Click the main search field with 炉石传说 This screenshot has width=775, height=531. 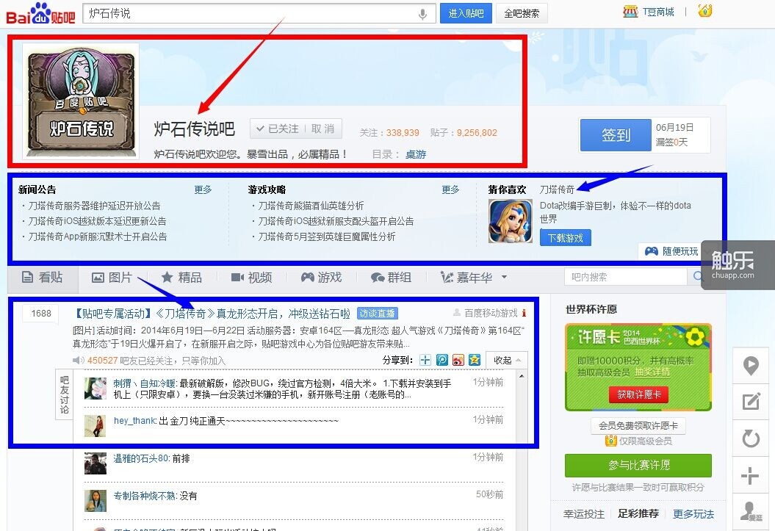click(259, 13)
